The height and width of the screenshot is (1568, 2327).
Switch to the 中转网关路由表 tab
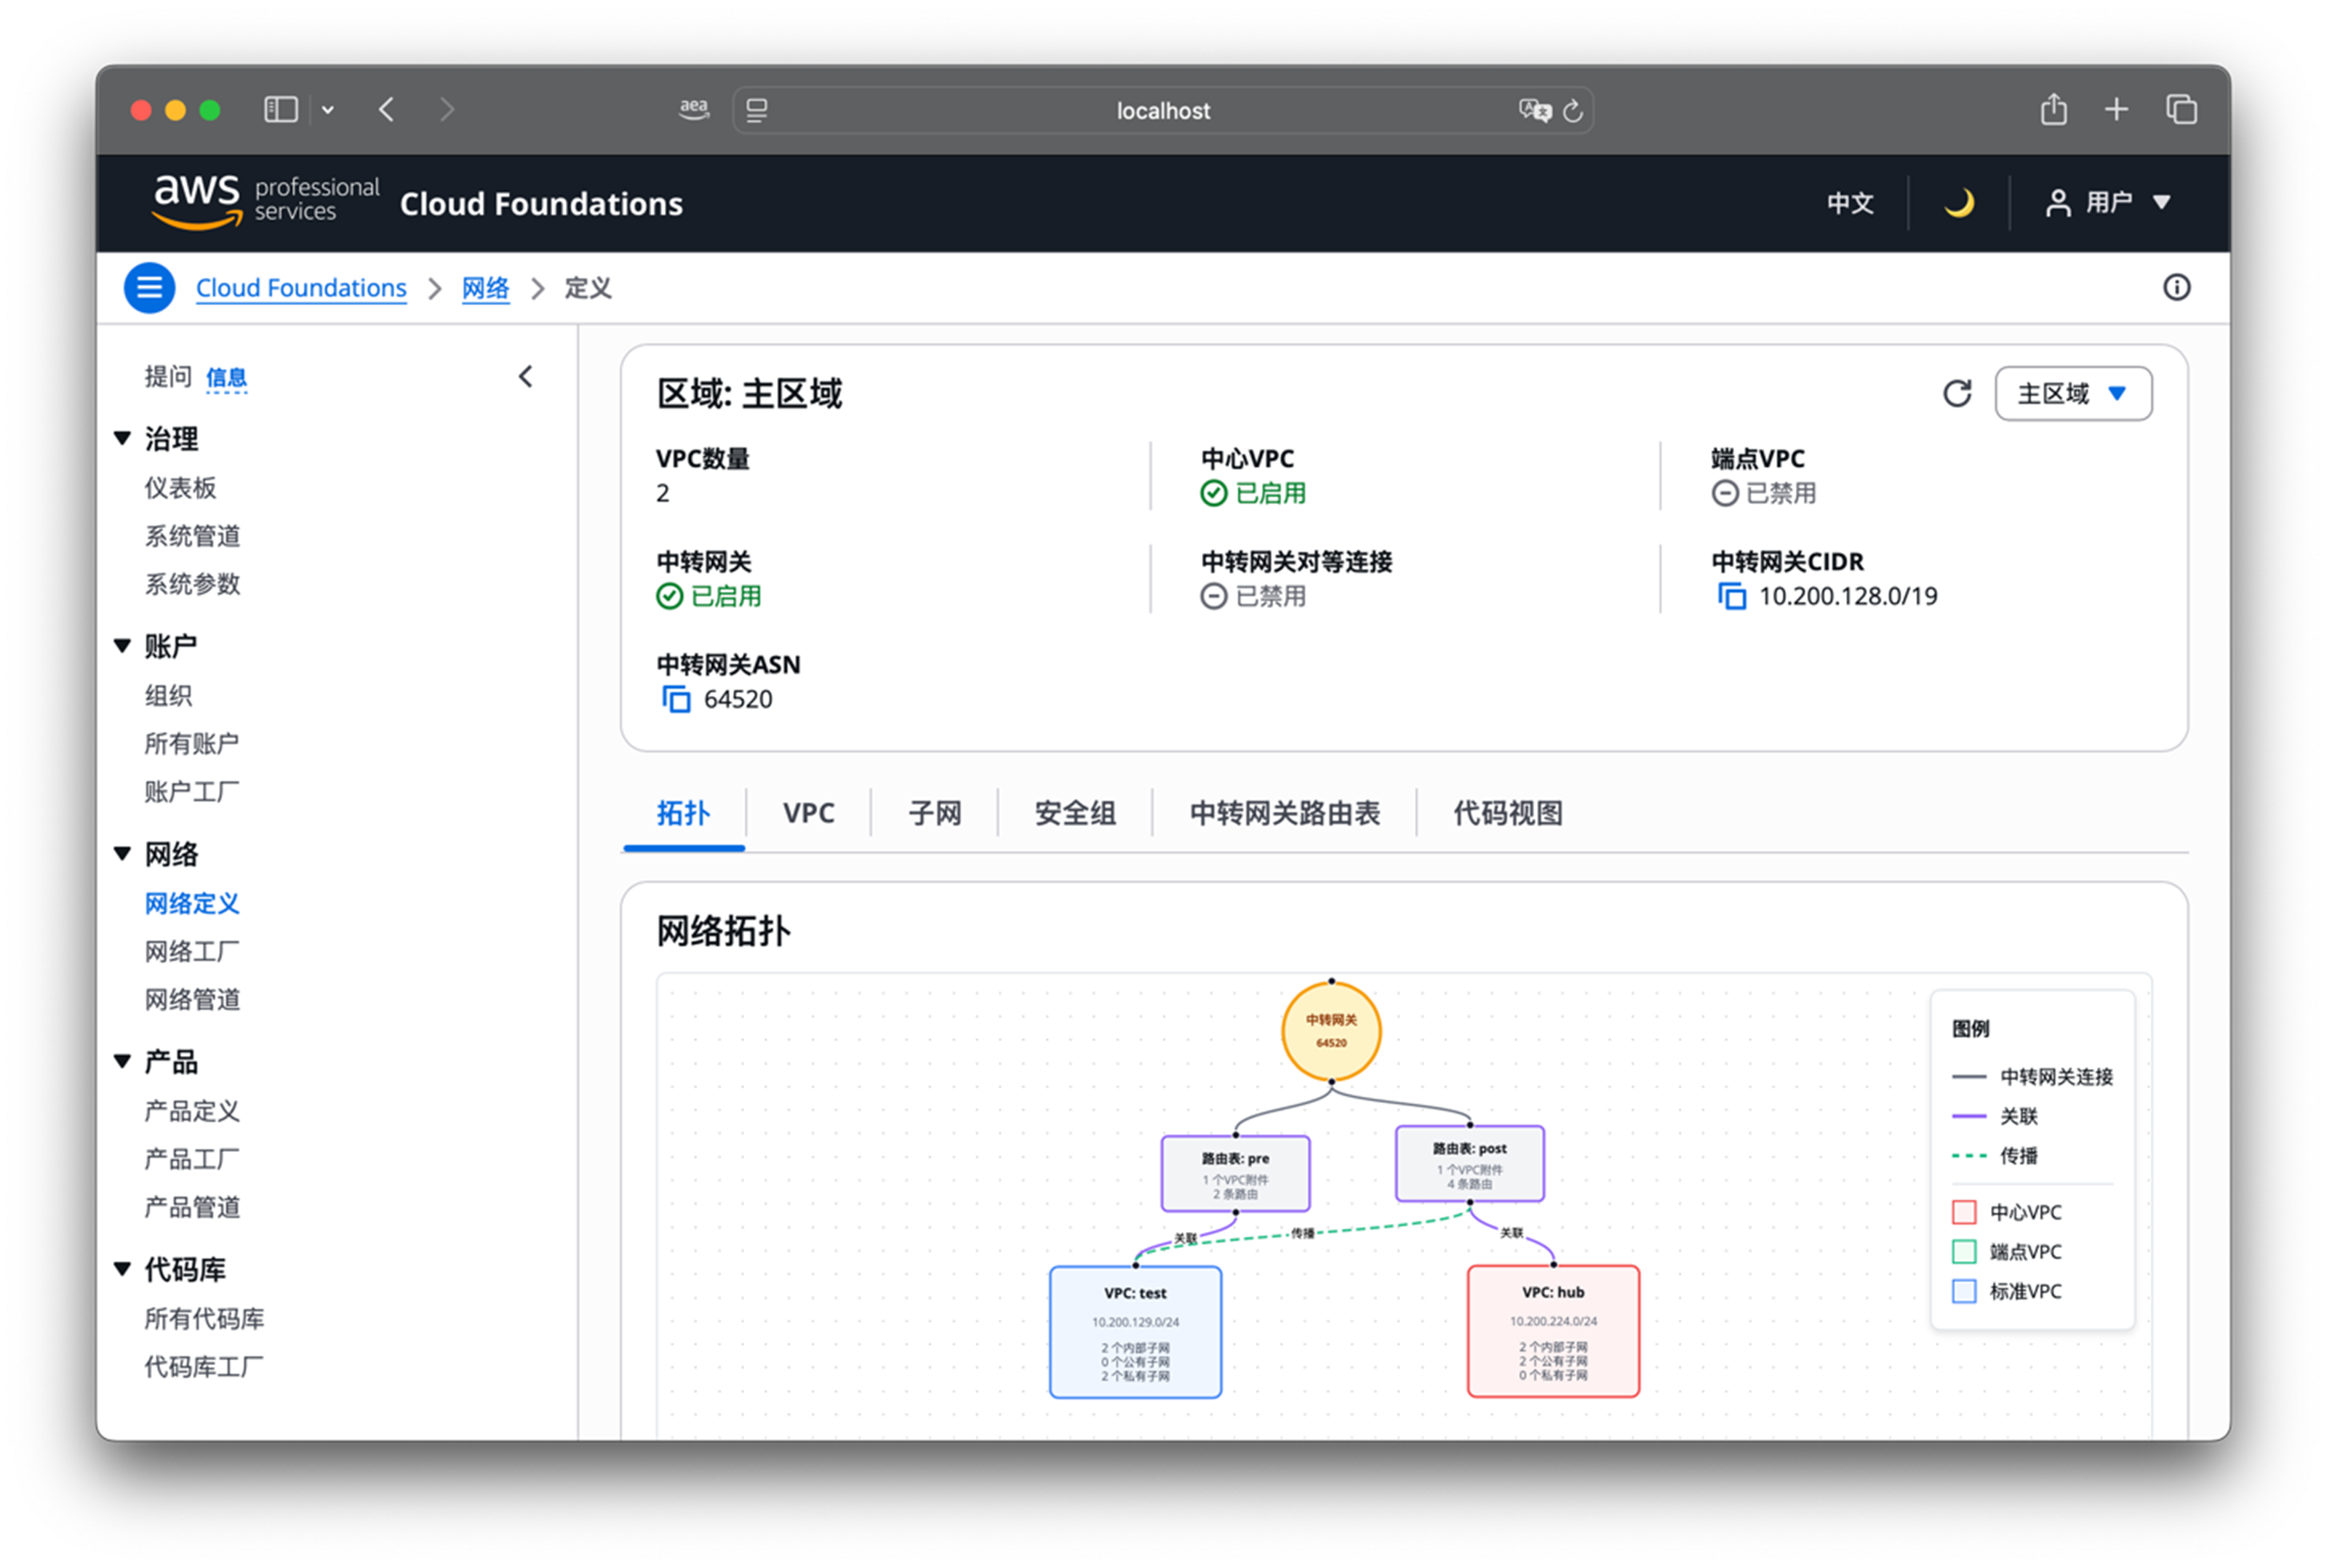1284,813
